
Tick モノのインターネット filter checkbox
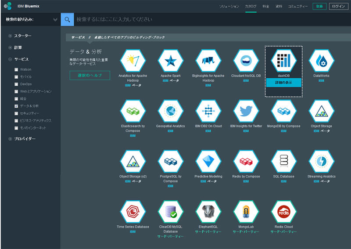[16, 128]
